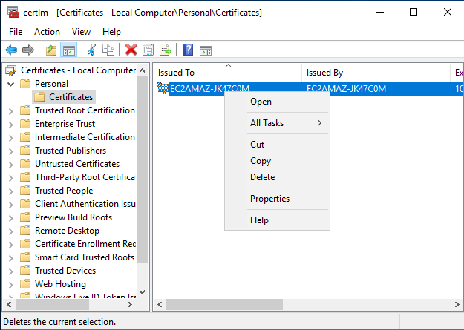The image size is (464, 330).
Task: Minimize the certlm window
Action: pyautogui.click(x=380, y=12)
